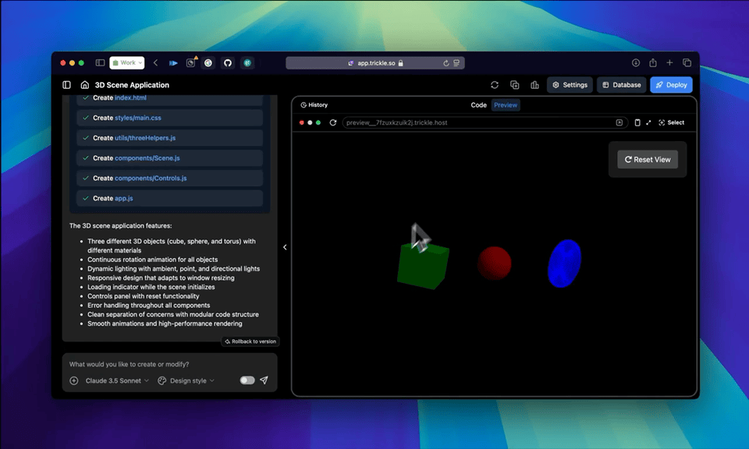Screen dimensions: 749x449
Task: Click the app.trickle.so address bar
Action: 375,62
